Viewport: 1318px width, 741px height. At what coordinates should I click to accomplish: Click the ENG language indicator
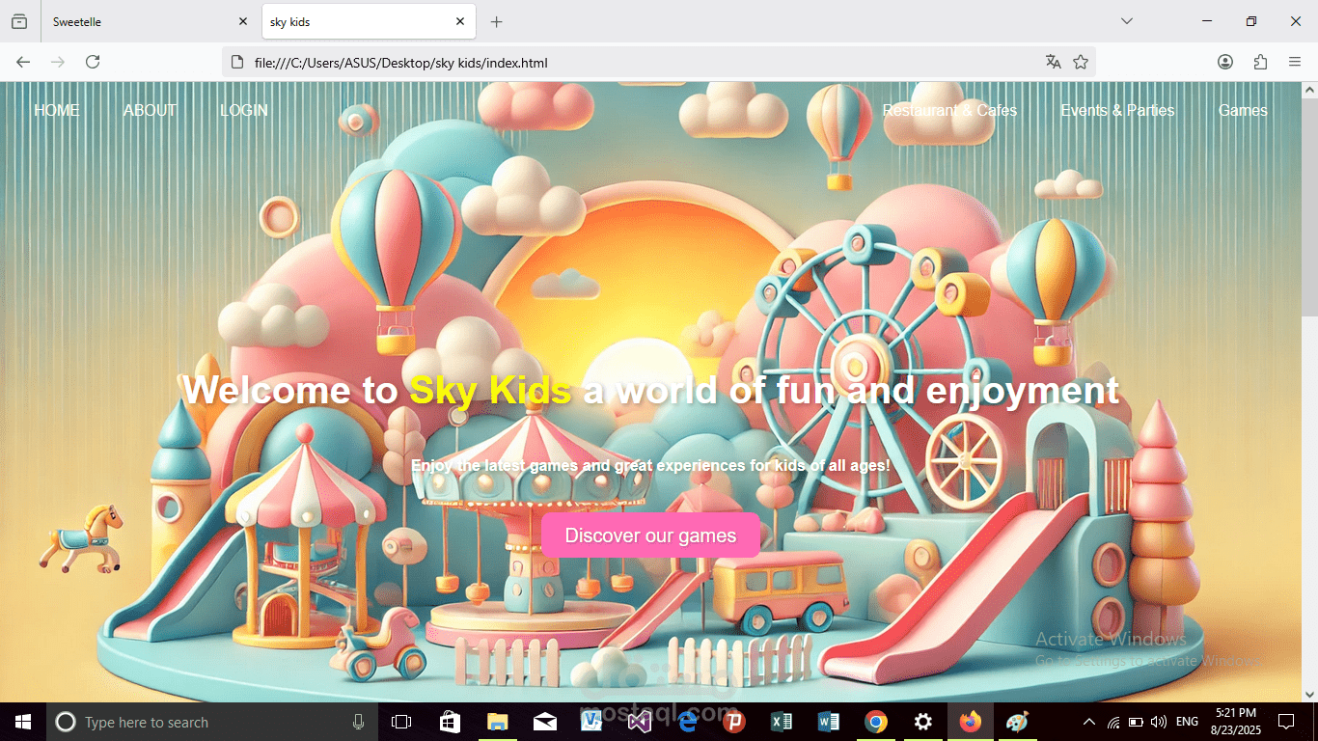click(x=1188, y=722)
